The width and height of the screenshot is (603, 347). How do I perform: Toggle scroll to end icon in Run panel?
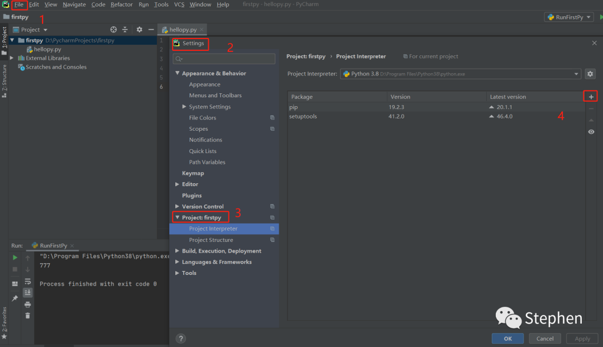pyautogui.click(x=28, y=293)
